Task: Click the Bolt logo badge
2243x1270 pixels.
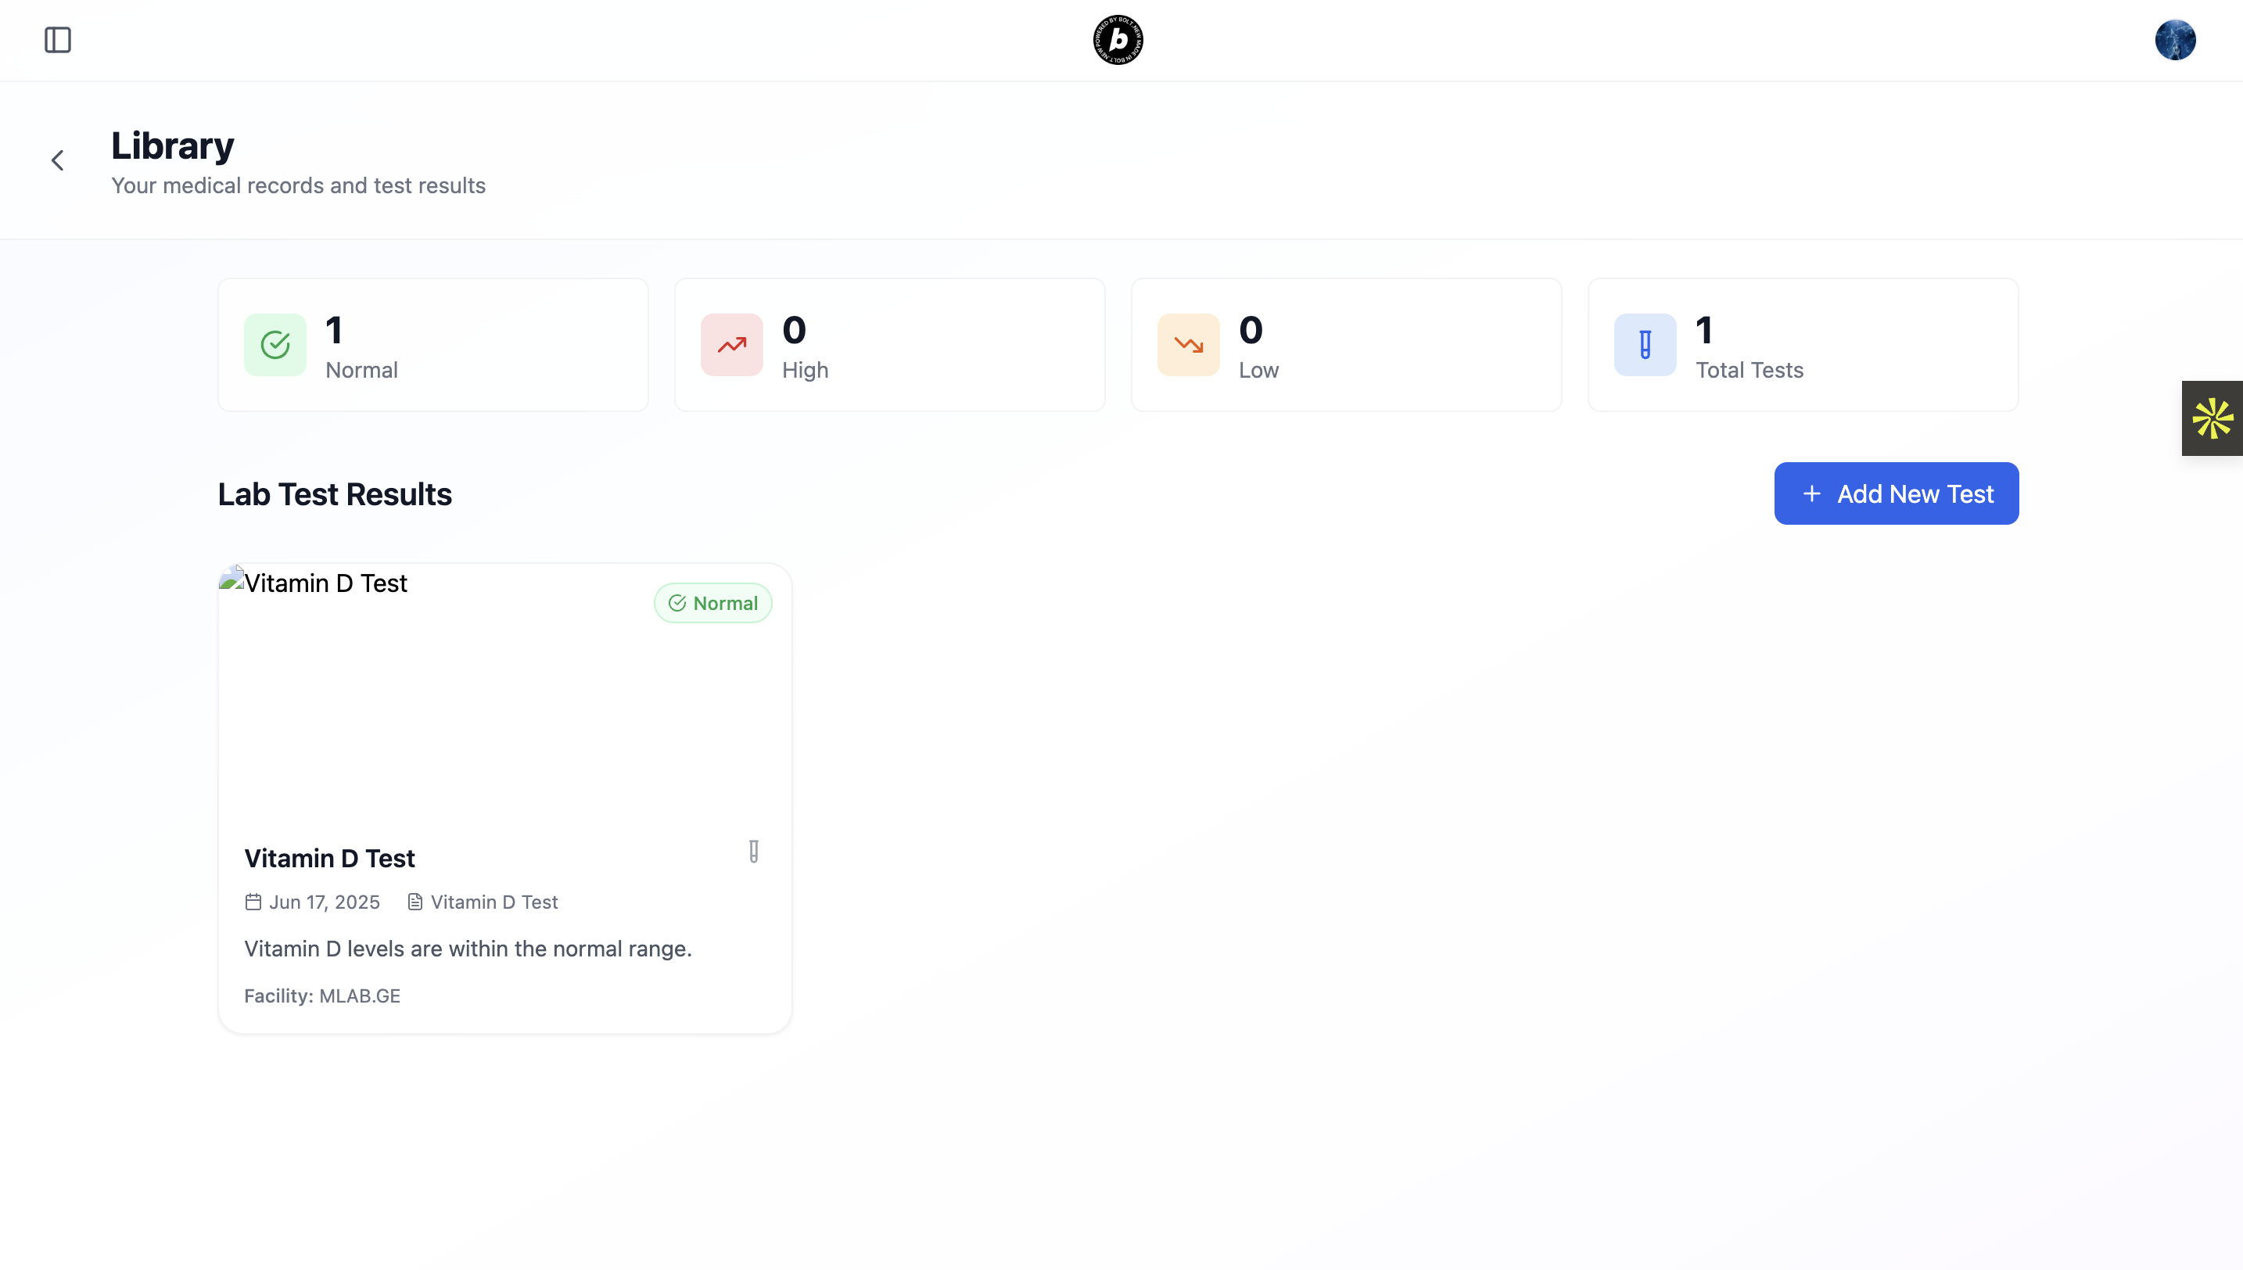Action: tap(1118, 40)
